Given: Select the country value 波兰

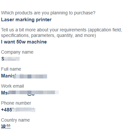Looking at the screenshot, I should (x=6, y=127).
